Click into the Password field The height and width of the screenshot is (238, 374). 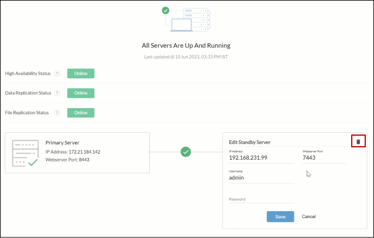(261, 199)
